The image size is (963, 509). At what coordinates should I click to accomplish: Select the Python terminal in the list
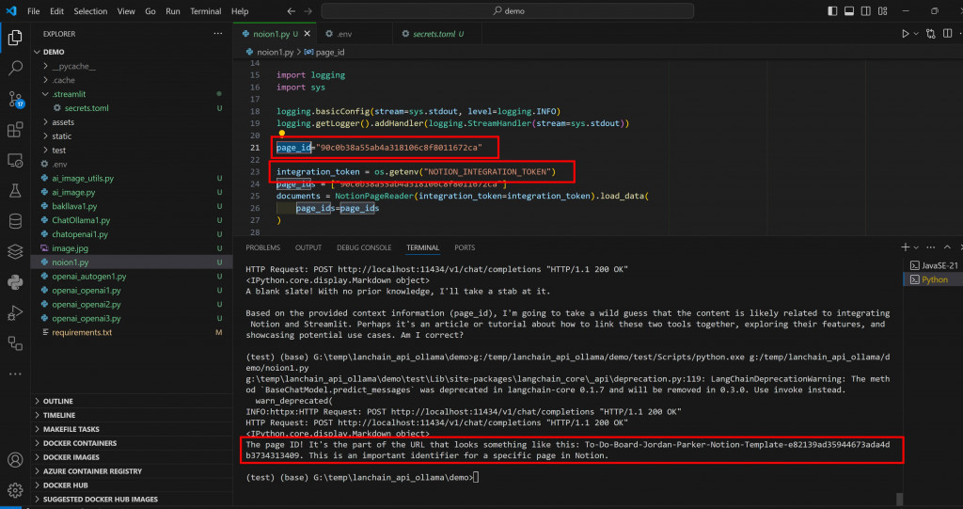tap(934, 279)
